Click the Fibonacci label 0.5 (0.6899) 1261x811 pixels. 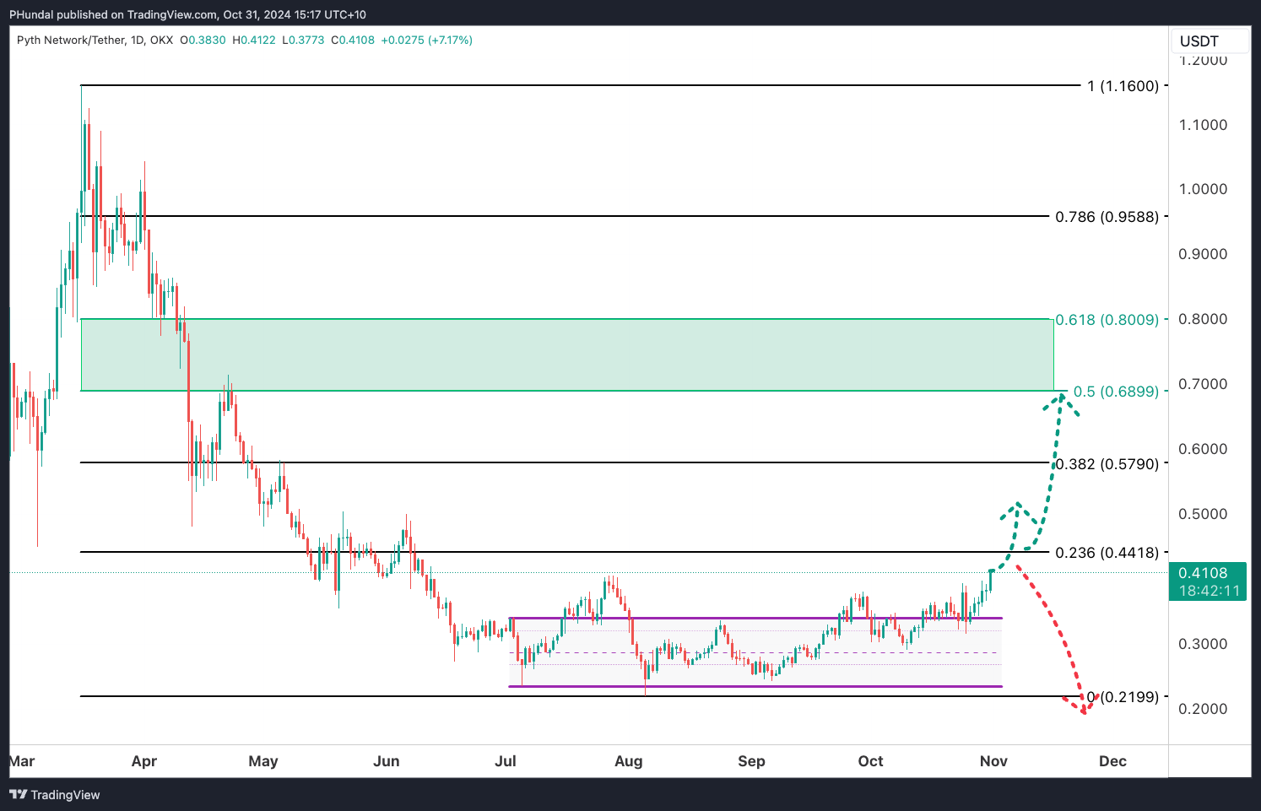click(x=1116, y=392)
